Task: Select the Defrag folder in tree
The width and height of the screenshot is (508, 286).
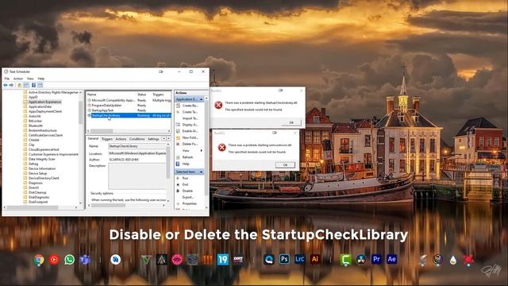Action: coord(33,164)
